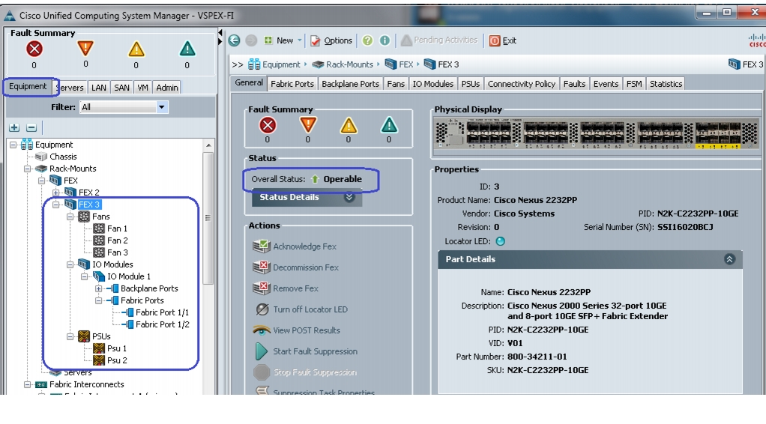Image resolution: width=766 pixels, height=424 pixels.
Task: Click the Exit button in the toolbar
Action: (503, 40)
